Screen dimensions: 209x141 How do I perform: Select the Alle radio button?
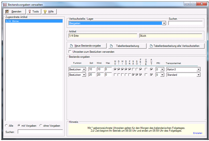(x=6, y=126)
